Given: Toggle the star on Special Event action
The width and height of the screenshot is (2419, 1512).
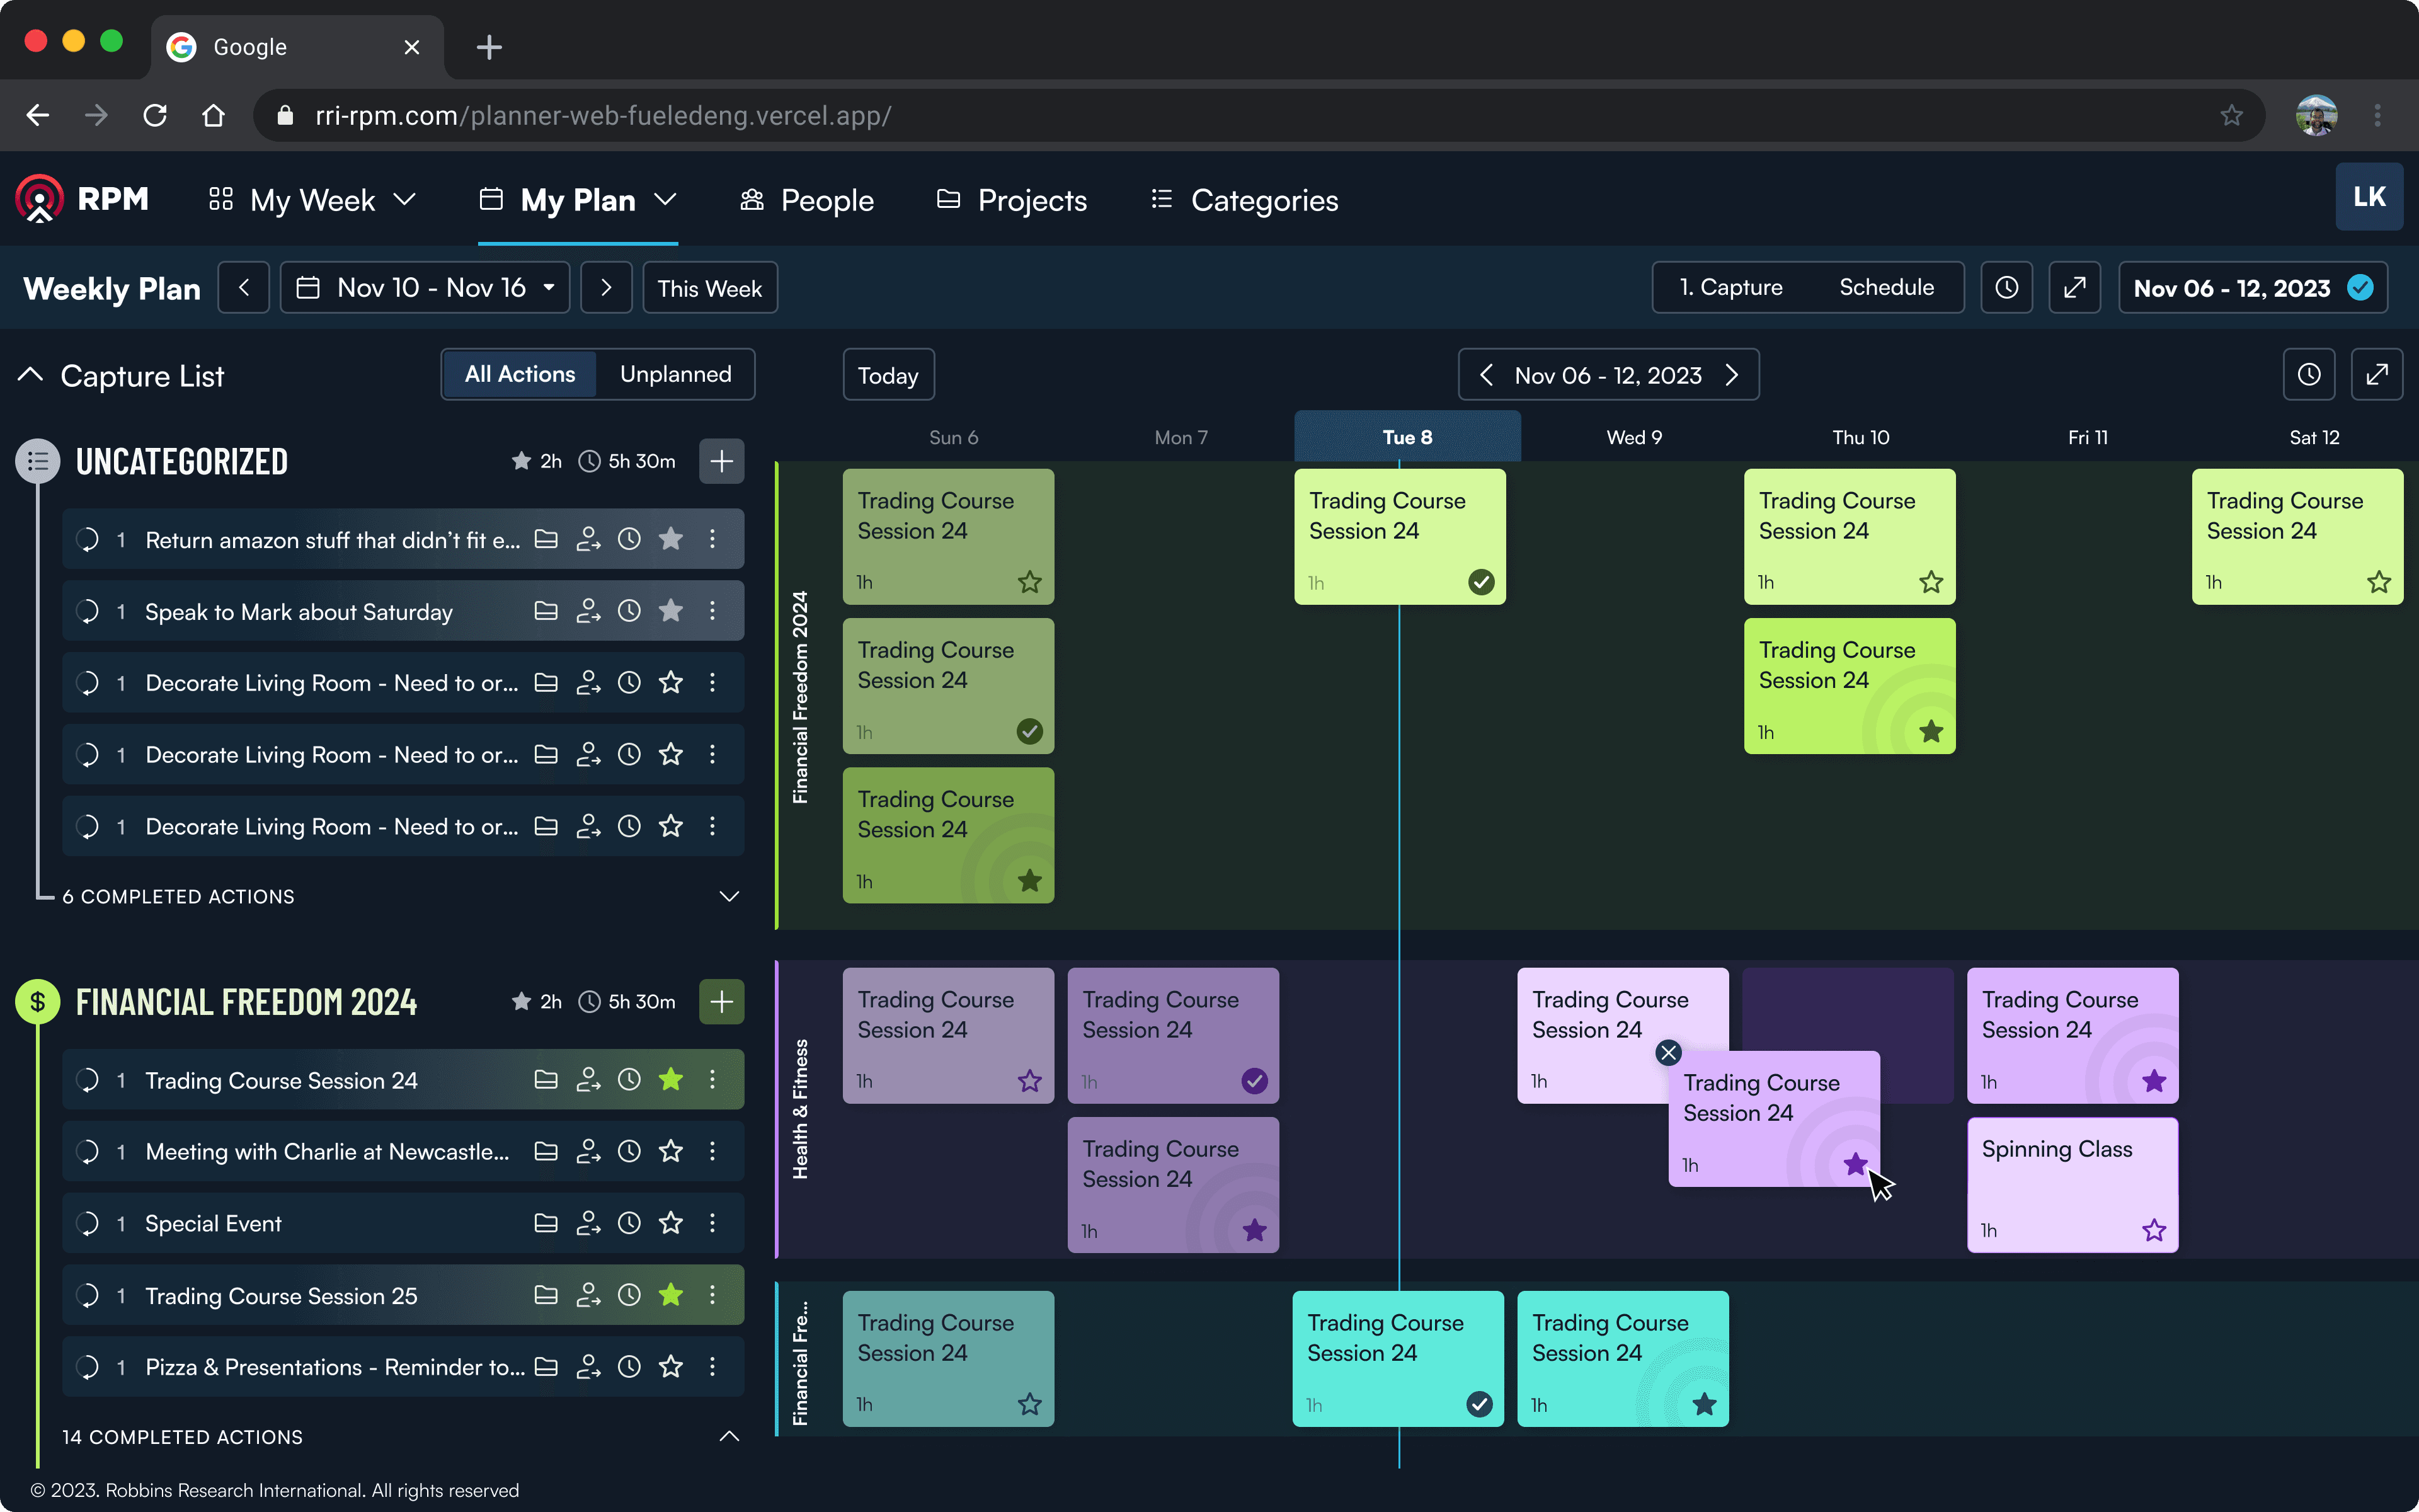Looking at the screenshot, I should 671,1223.
